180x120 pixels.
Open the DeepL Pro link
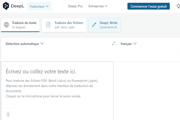pos(75,6)
